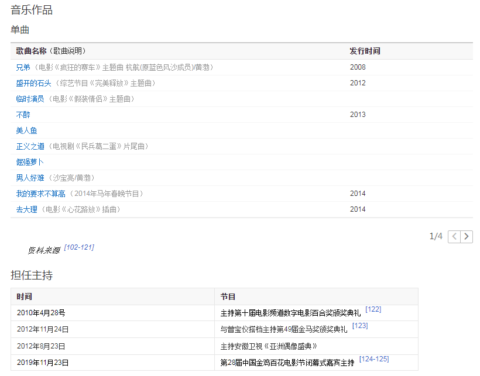
Task: Open the 不醉 song entry
Action: tap(23, 115)
